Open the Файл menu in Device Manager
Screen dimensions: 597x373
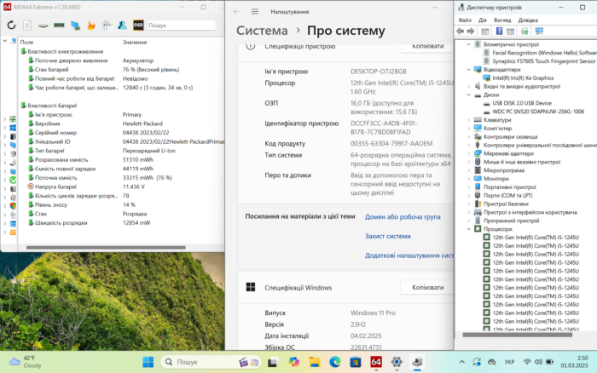(465, 20)
